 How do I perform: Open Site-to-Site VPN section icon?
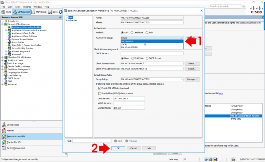click(x=4, y=142)
